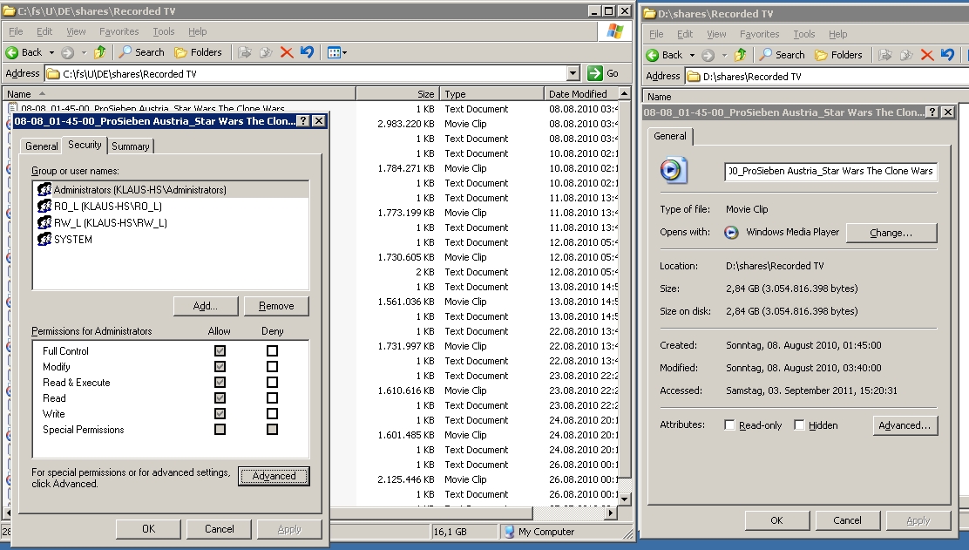Toggle Deny checkbox for Modify
This screenshot has width=969, height=550.
272,366
